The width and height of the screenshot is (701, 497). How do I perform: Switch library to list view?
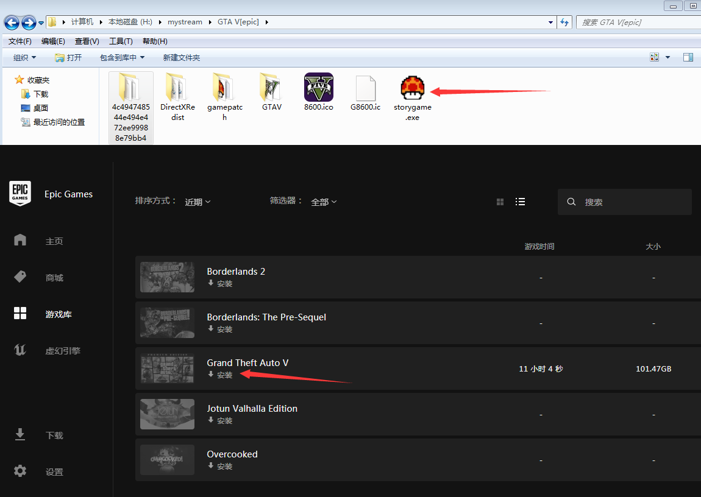click(520, 202)
